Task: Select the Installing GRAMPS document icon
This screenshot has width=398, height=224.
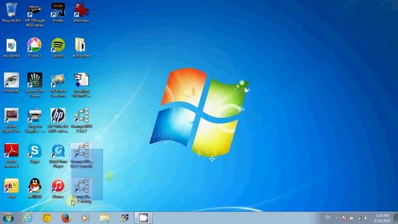Action: [81, 85]
